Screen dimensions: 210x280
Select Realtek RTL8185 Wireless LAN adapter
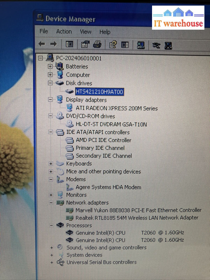[x=137, y=218]
